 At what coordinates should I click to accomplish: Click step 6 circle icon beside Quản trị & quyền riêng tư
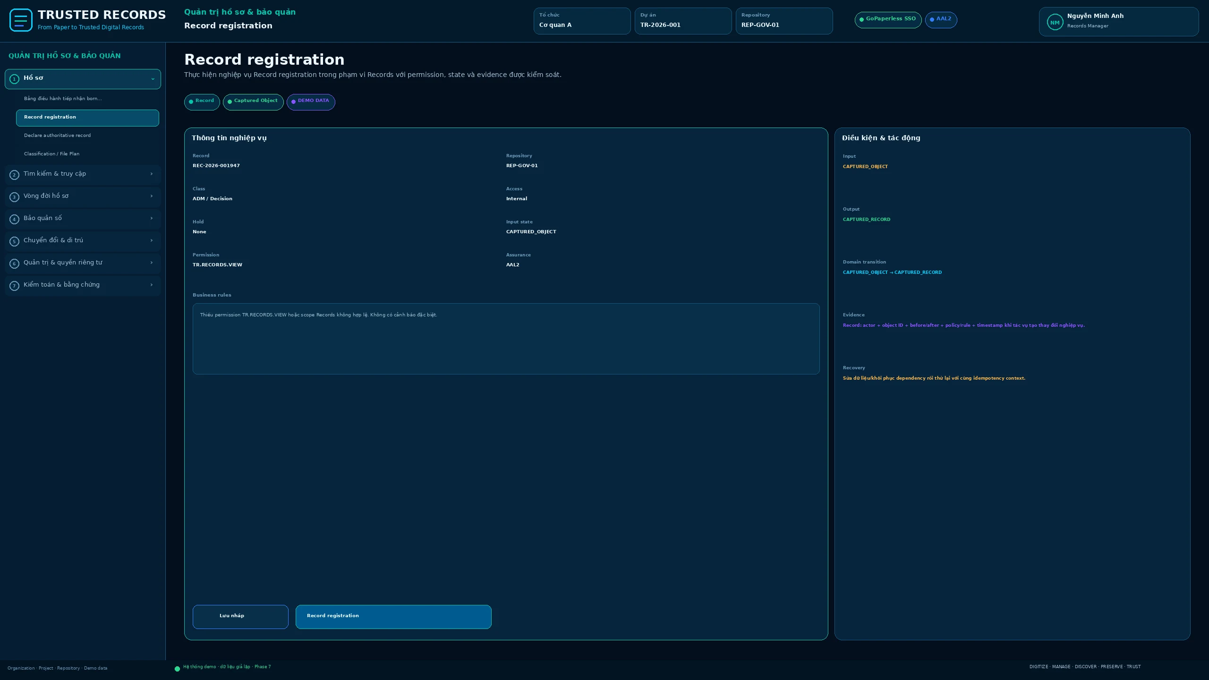click(x=14, y=263)
